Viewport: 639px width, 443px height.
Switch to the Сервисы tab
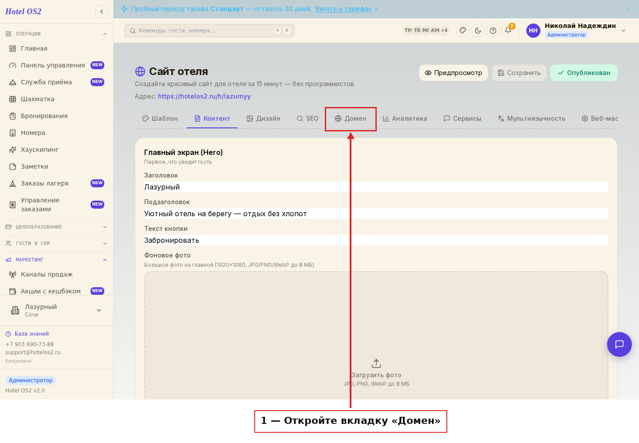(462, 119)
